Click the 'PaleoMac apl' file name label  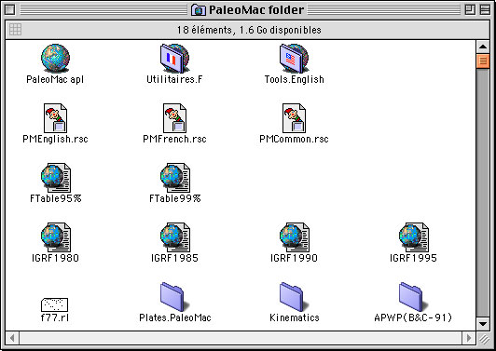55,79
